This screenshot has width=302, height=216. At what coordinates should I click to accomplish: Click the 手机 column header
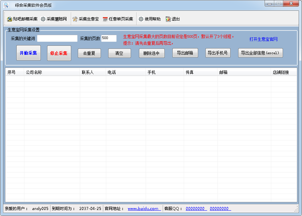click(165, 72)
